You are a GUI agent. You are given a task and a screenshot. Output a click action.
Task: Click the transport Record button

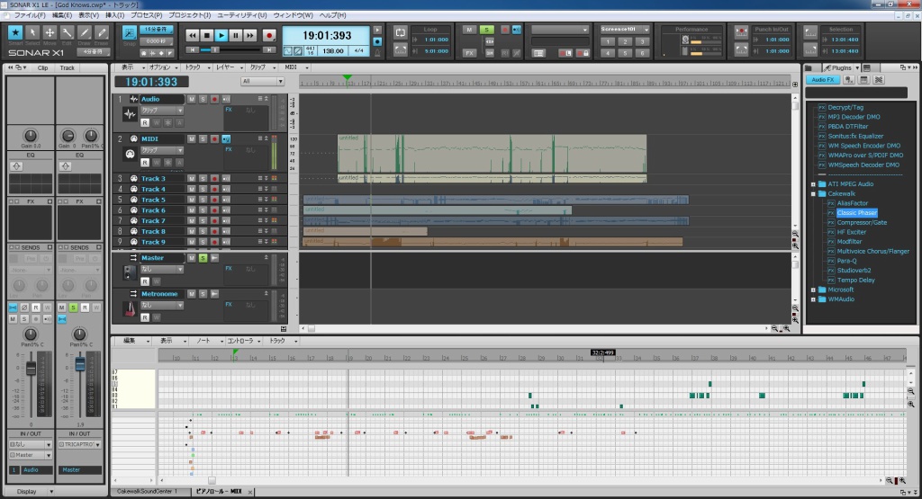[x=268, y=35]
